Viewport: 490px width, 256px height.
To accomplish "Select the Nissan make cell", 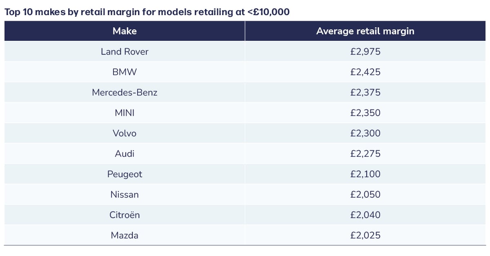I will pyautogui.click(x=125, y=194).
